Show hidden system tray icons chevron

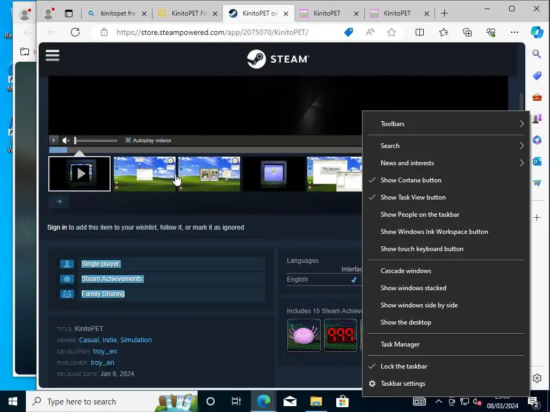click(438, 401)
